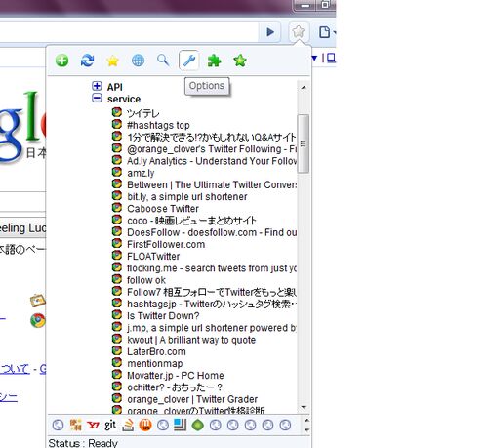The width and height of the screenshot is (488, 448).
Task: Open the 'Is Twitter Down?' bookmark
Action: click(163, 316)
